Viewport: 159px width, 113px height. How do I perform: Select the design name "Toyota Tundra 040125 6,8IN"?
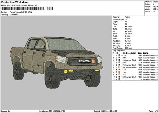pos(21,12)
